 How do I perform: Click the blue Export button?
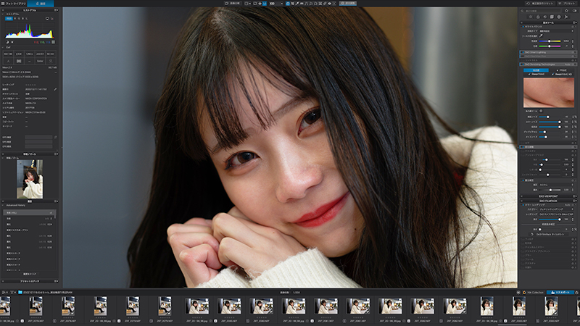(x=560, y=293)
